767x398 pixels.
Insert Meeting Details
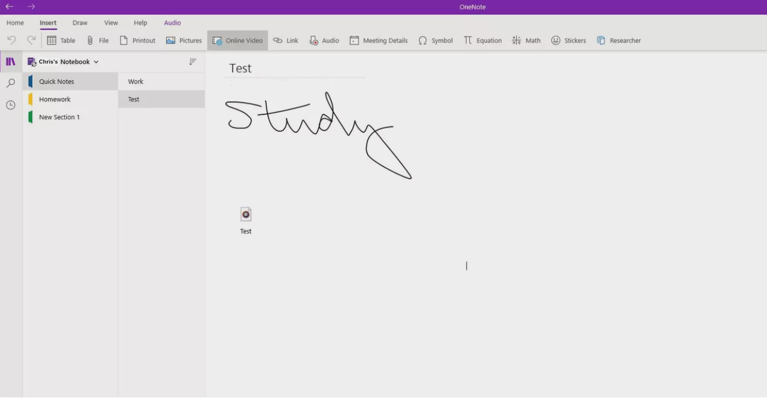pyautogui.click(x=379, y=40)
